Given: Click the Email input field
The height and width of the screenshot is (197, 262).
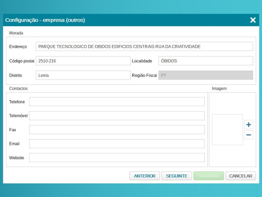Looking at the screenshot, I should point(117,144).
